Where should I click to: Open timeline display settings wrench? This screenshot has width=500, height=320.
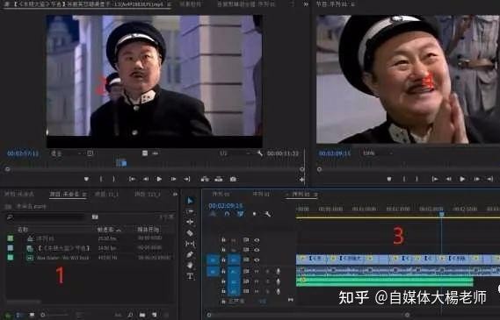[267, 214]
